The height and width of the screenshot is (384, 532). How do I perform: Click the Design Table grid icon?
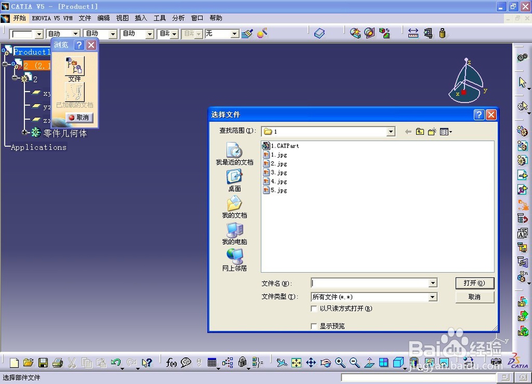pos(212,363)
